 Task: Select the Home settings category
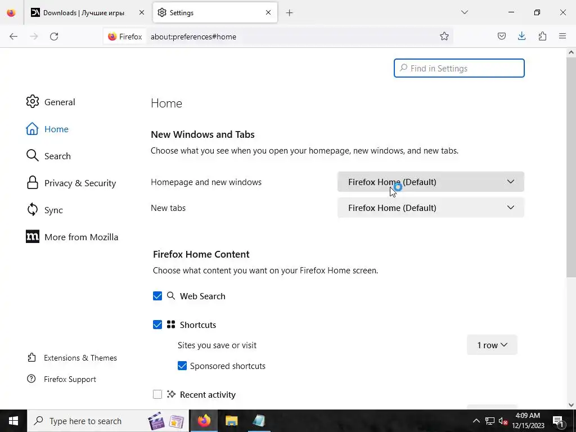pos(47,129)
